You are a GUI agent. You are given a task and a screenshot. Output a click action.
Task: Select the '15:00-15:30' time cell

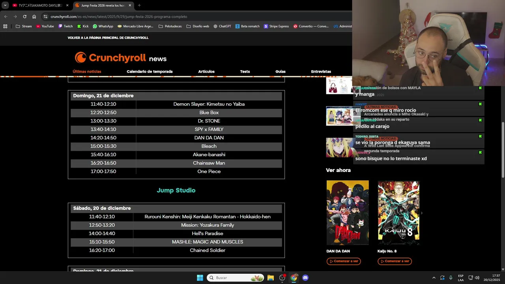(x=103, y=146)
